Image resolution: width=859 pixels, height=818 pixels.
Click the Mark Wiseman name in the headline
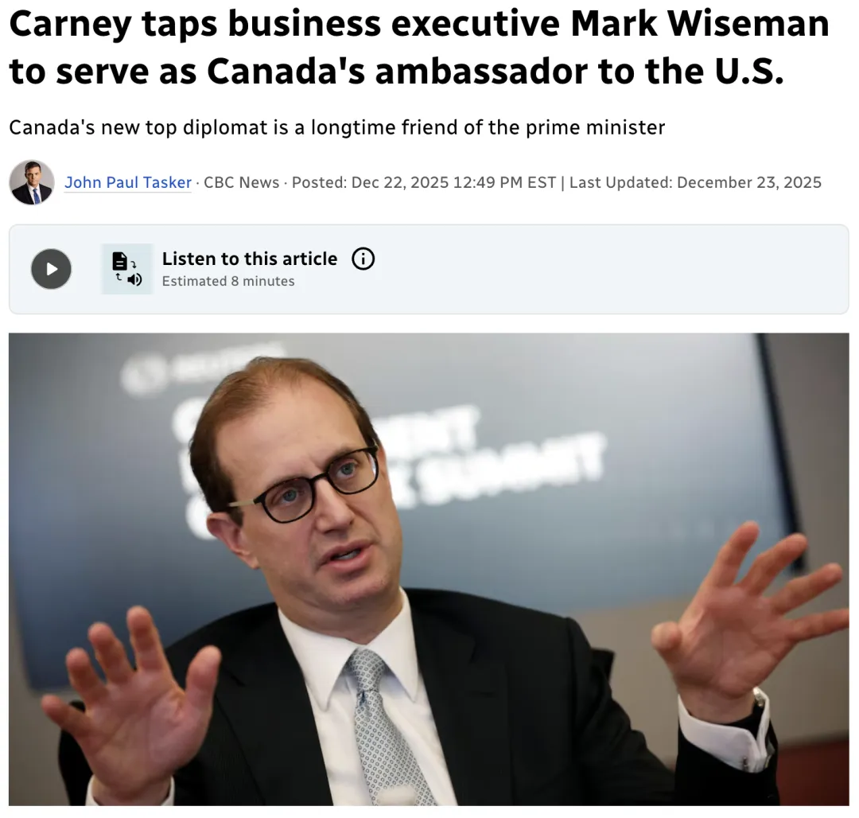click(700, 24)
